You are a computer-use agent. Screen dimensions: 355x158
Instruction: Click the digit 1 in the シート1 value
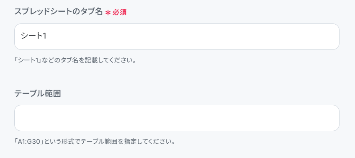[x=44, y=36]
